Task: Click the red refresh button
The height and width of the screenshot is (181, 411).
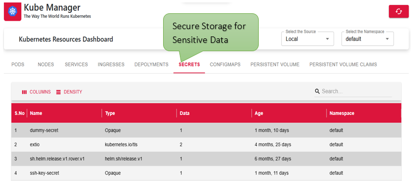Action: [399, 11]
